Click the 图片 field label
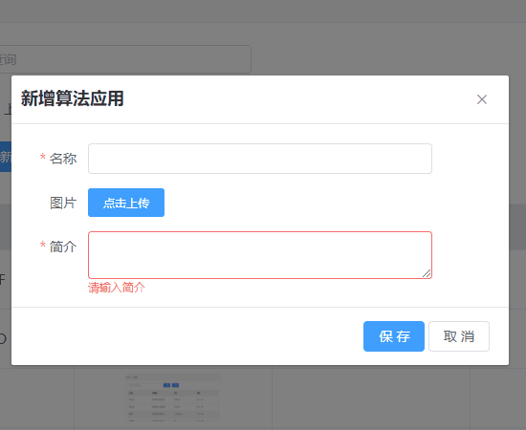 tap(63, 203)
